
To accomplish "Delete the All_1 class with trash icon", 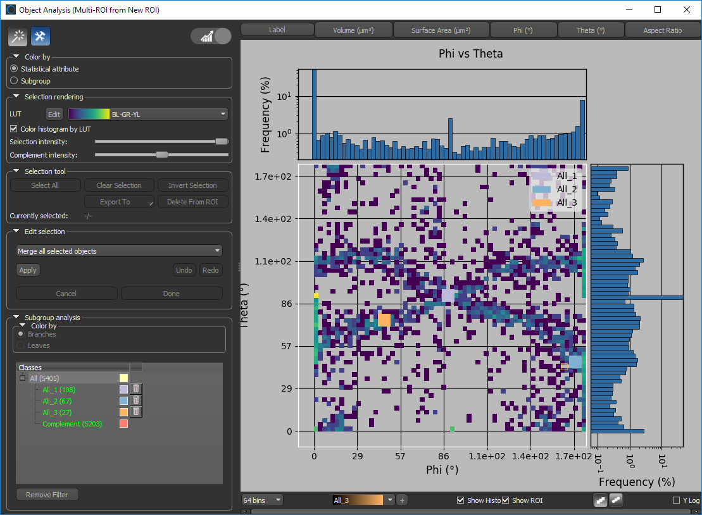I will [137, 389].
